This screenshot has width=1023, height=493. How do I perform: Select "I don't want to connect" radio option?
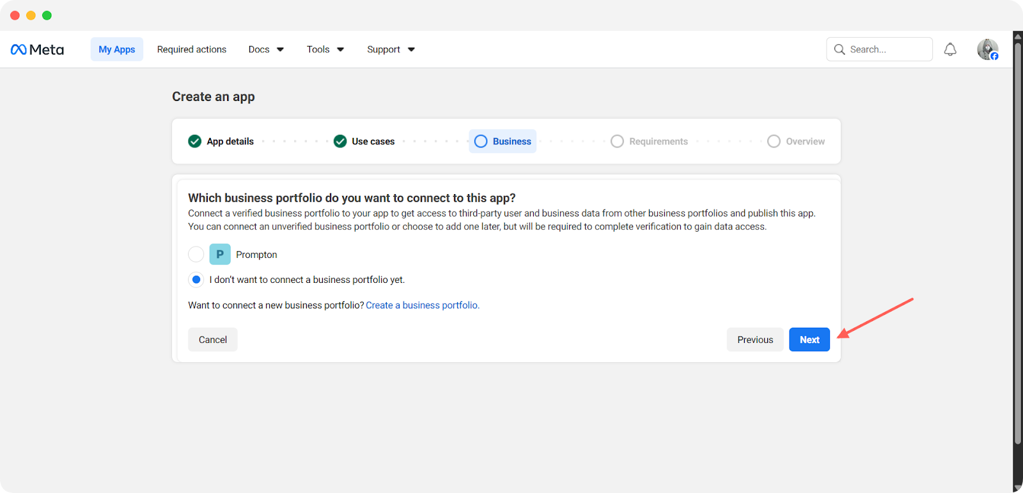point(196,280)
